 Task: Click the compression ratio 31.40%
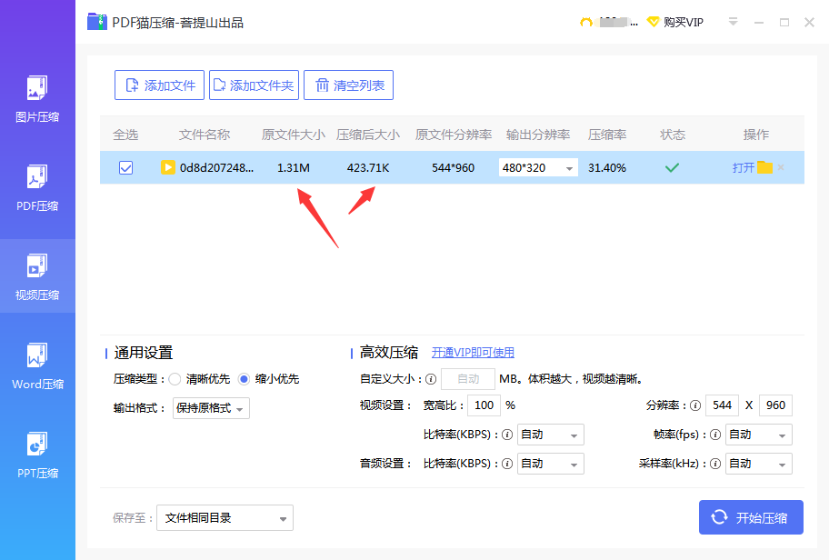tap(607, 167)
